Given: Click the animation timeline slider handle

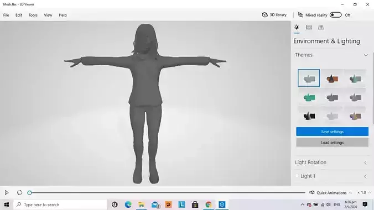Looking at the screenshot, I should (x=29, y=193).
